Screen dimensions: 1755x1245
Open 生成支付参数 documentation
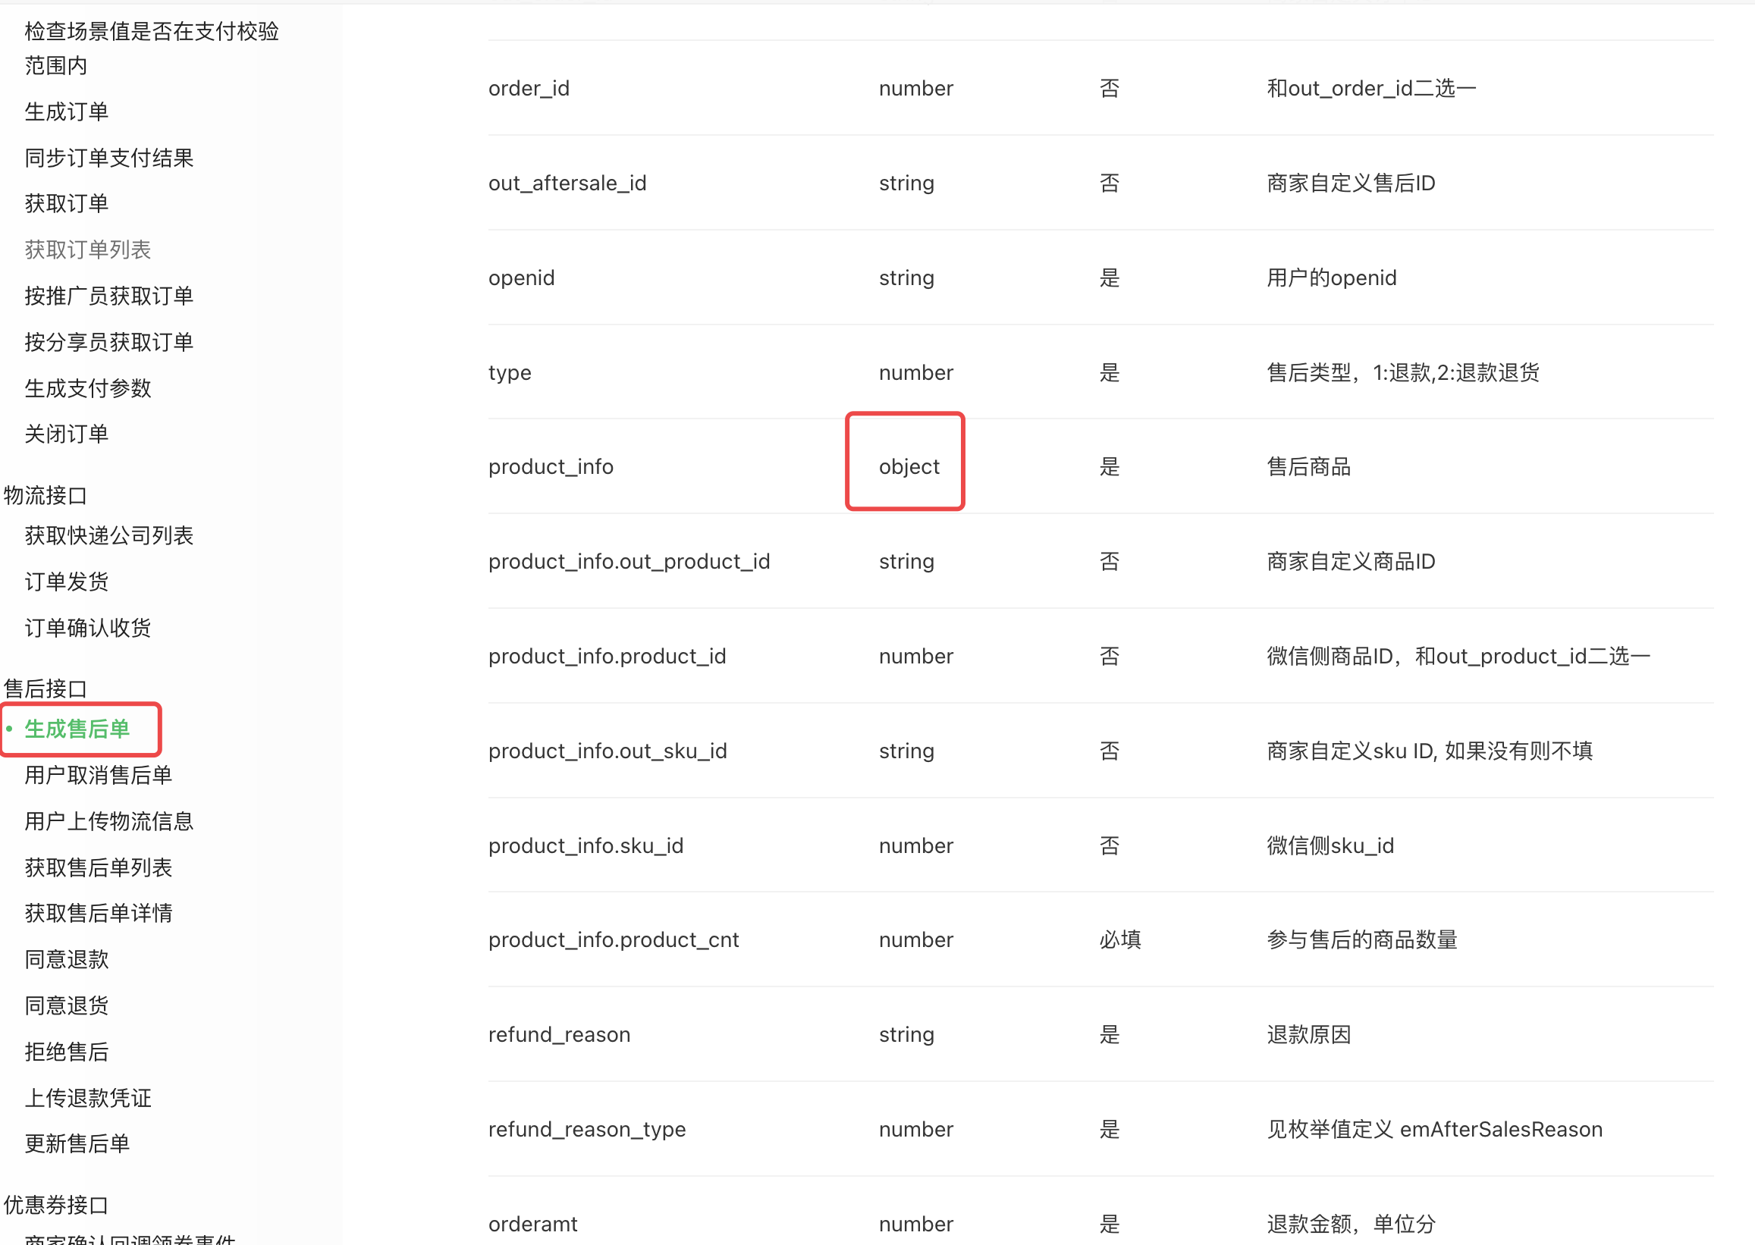(87, 388)
